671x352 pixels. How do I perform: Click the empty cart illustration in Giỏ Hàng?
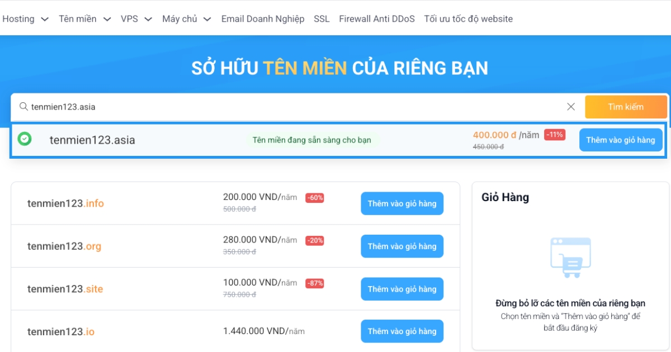pyautogui.click(x=570, y=257)
